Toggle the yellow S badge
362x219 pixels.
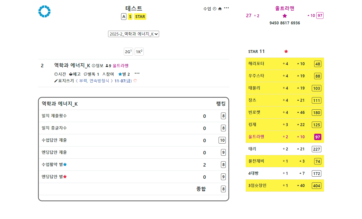[x=130, y=17]
